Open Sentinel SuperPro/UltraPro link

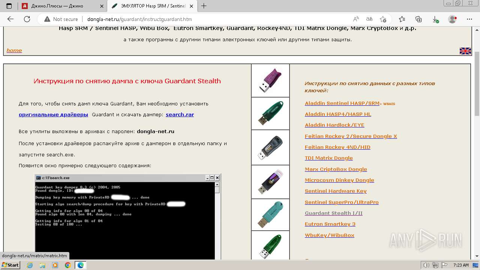pos(342,202)
